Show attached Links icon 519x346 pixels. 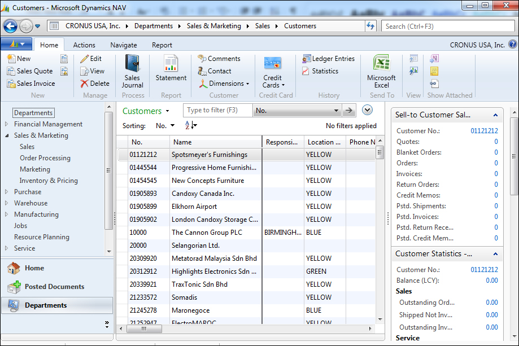point(434,84)
